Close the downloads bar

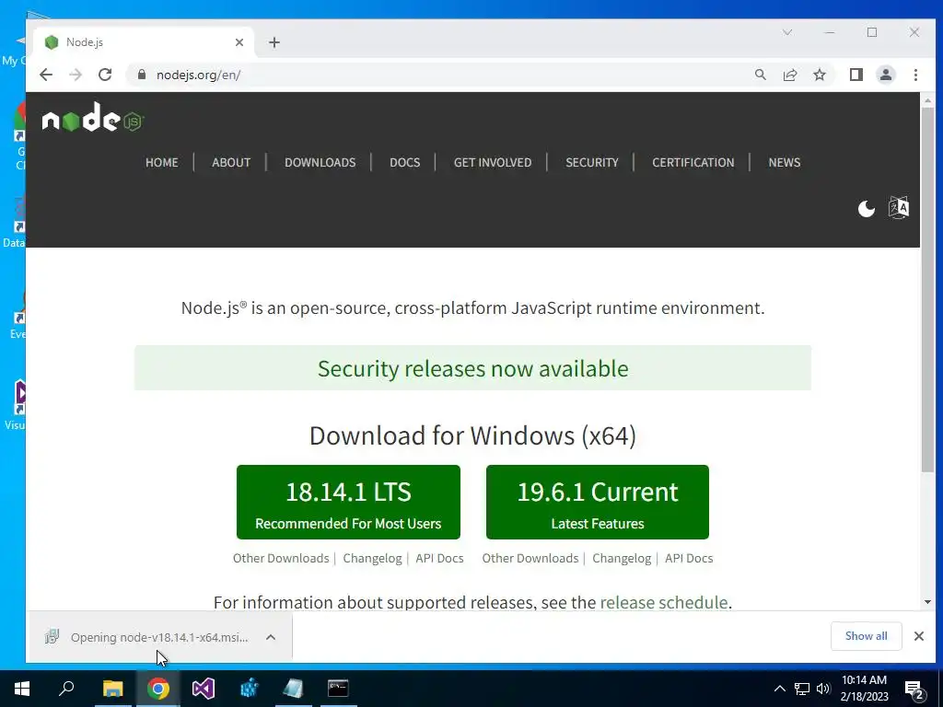tap(918, 636)
